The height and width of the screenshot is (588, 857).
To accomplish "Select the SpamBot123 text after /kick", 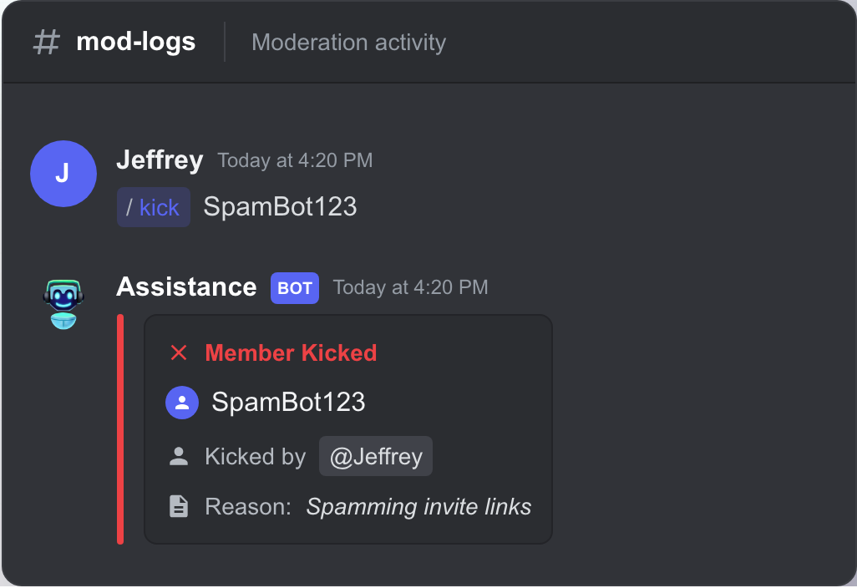I will click(280, 206).
